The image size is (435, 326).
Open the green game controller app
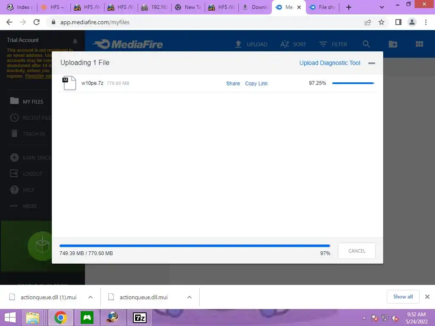[x=87, y=318]
